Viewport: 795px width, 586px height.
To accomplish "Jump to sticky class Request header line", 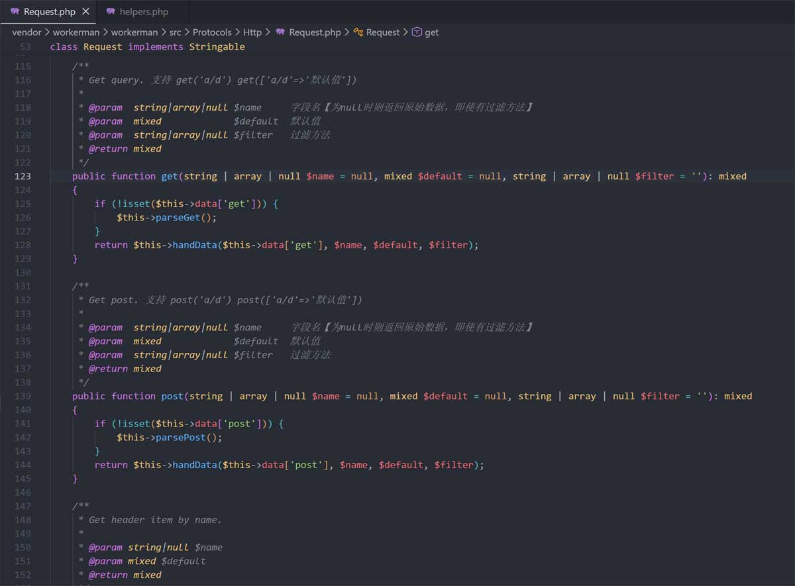I will pos(147,46).
